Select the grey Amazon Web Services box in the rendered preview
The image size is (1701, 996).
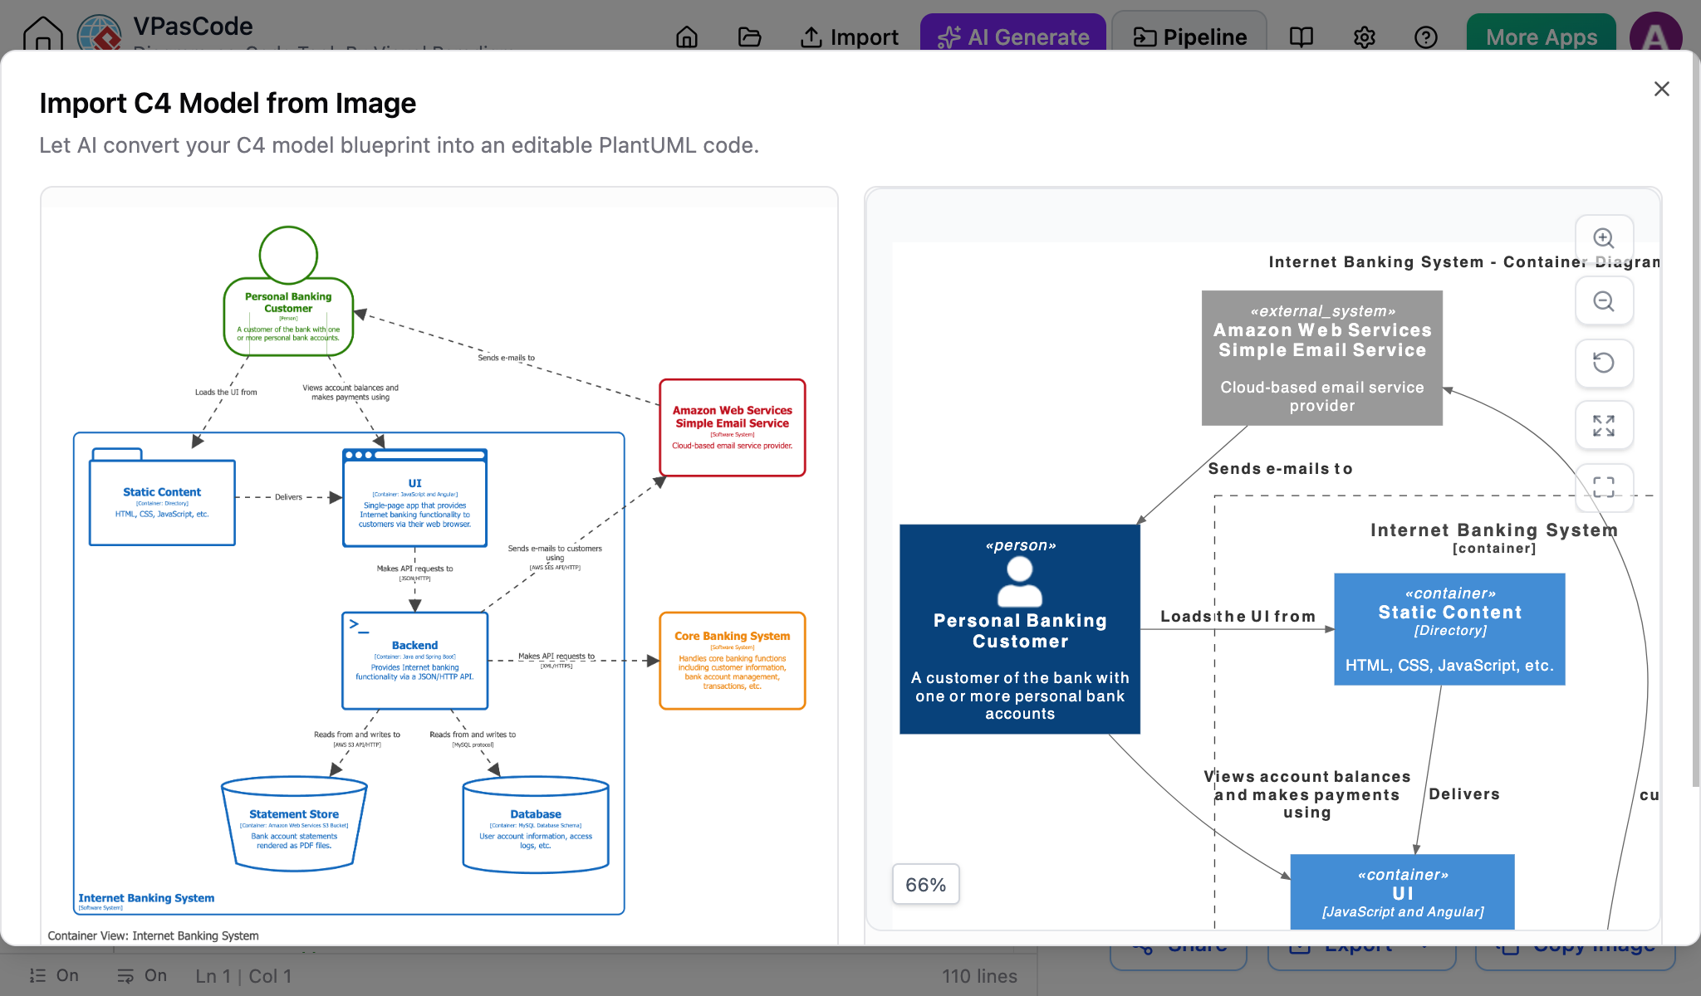click(1322, 358)
